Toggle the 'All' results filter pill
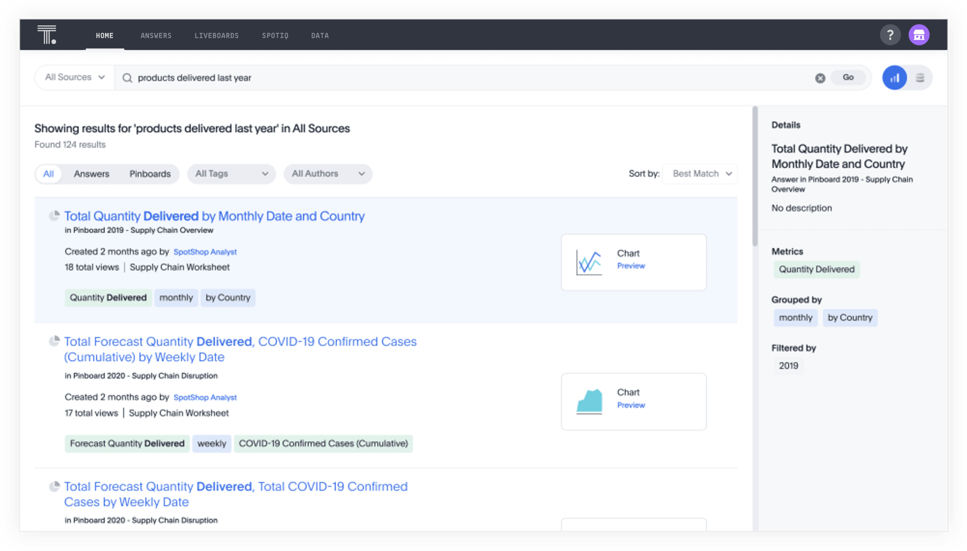 click(x=48, y=174)
